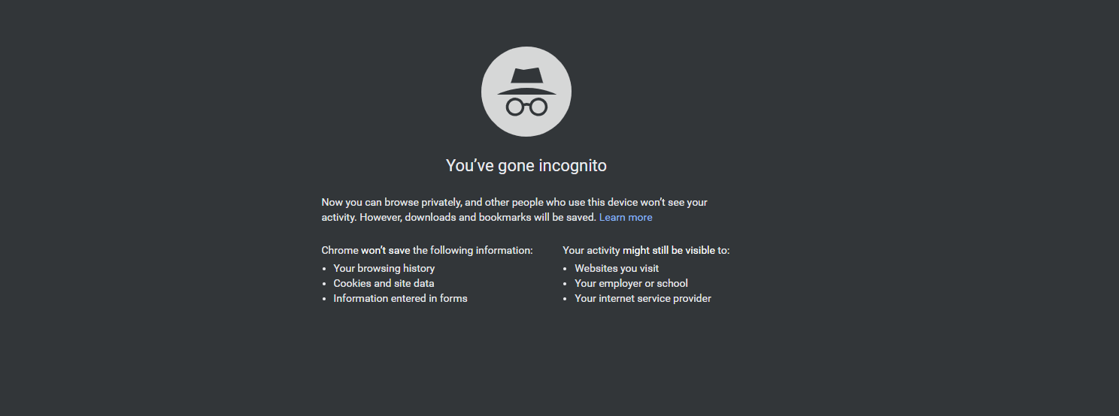Click the bullet before "Your browsing history"
Screen dimensions: 1119x416
click(x=324, y=269)
